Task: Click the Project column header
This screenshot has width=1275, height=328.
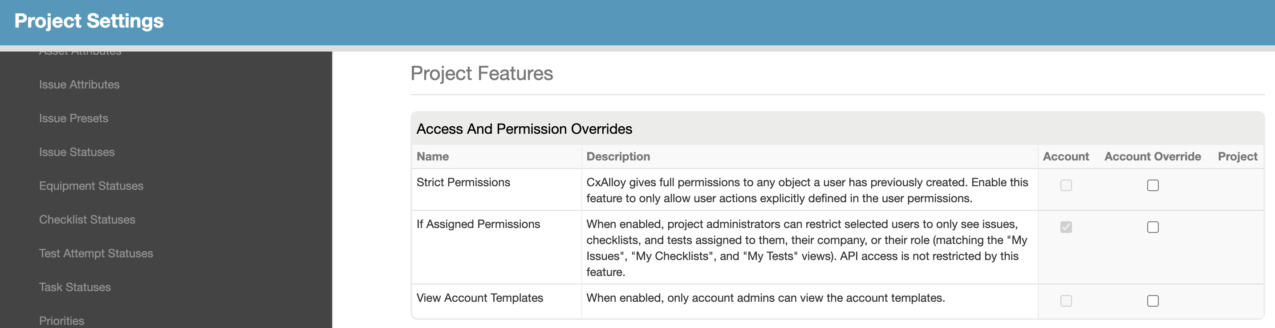Action: click(1237, 156)
